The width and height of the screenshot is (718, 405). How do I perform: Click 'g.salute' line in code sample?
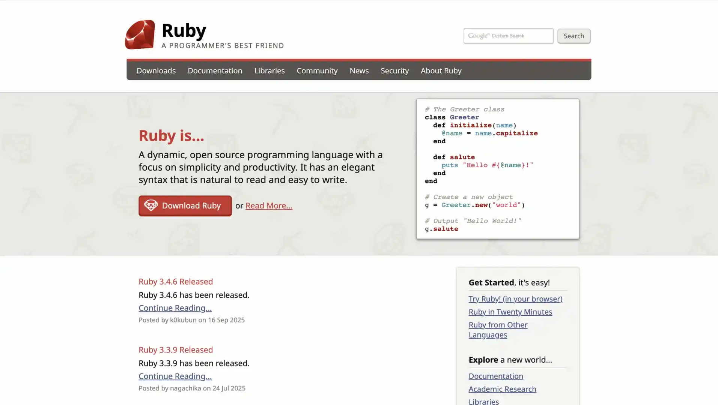pyautogui.click(x=441, y=229)
